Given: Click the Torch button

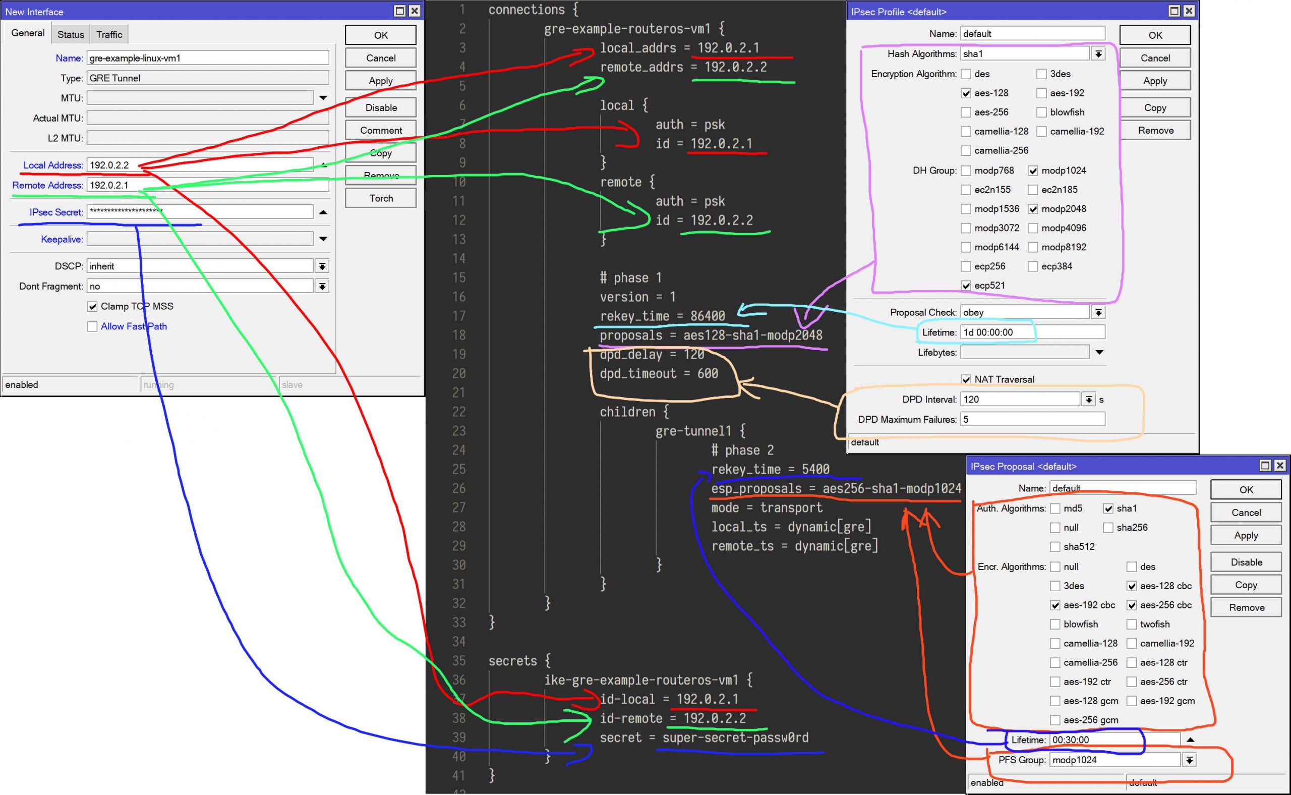Looking at the screenshot, I should [381, 198].
